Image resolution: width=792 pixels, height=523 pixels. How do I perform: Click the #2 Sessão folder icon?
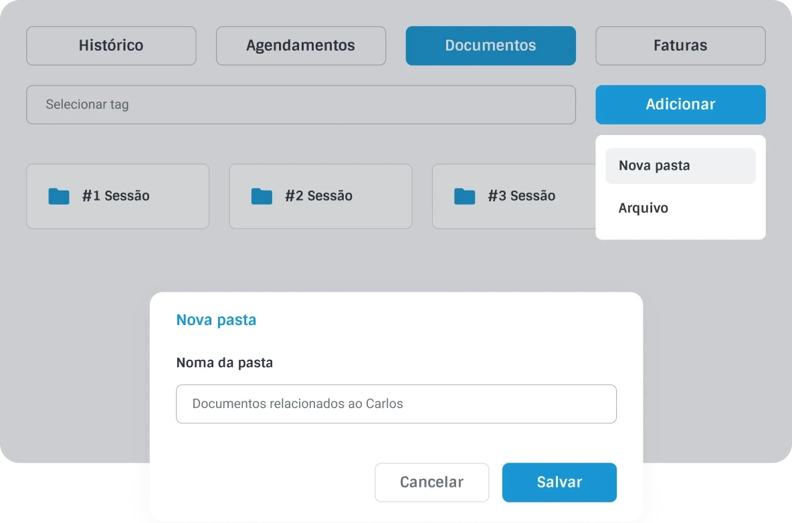(262, 196)
